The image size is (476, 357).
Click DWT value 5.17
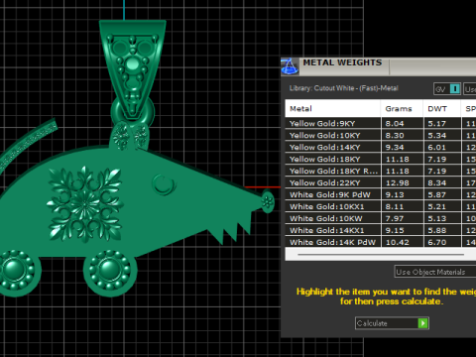[x=436, y=124]
